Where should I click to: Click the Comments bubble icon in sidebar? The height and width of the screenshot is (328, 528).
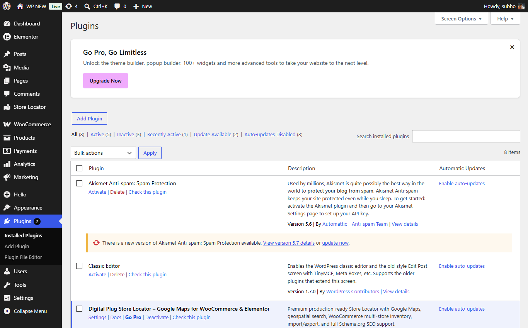tap(7, 94)
